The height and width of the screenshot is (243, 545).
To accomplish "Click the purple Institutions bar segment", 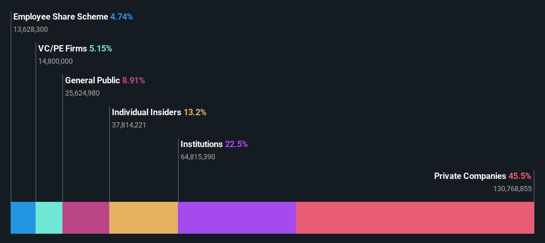I will [x=237, y=218].
